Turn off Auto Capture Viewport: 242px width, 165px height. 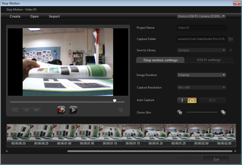[192, 100]
